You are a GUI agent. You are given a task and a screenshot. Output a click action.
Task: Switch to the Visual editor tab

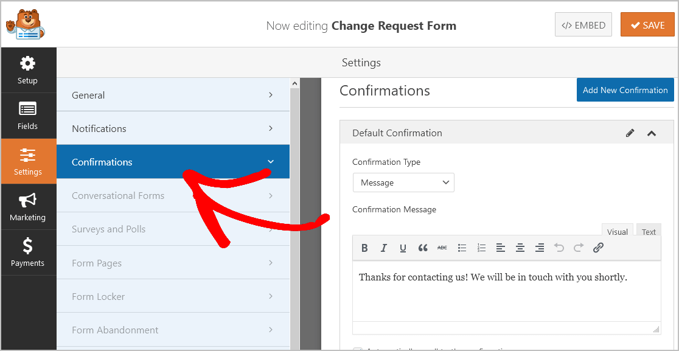pos(617,232)
